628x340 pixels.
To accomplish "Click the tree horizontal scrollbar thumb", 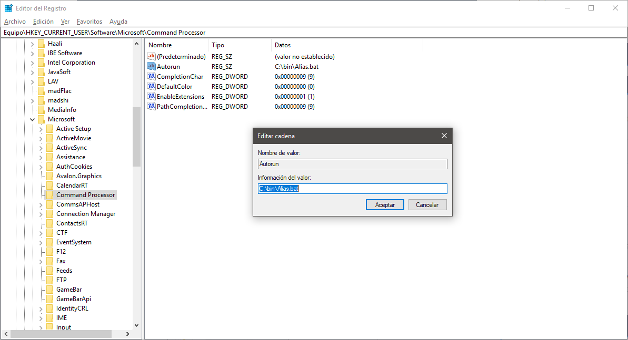I will (x=61, y=334).
